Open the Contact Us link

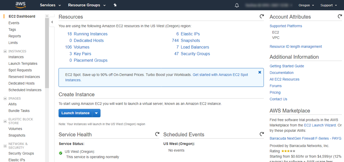point(278,99)
